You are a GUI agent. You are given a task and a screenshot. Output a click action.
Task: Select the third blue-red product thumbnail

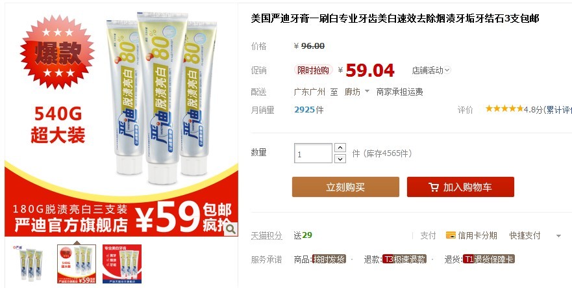pyautogui.click(x=122, y=263)
